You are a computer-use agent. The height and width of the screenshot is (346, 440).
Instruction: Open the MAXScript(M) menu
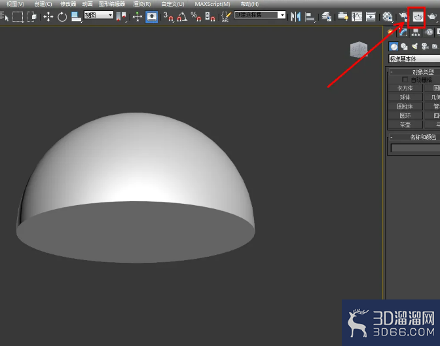(212, 4)
